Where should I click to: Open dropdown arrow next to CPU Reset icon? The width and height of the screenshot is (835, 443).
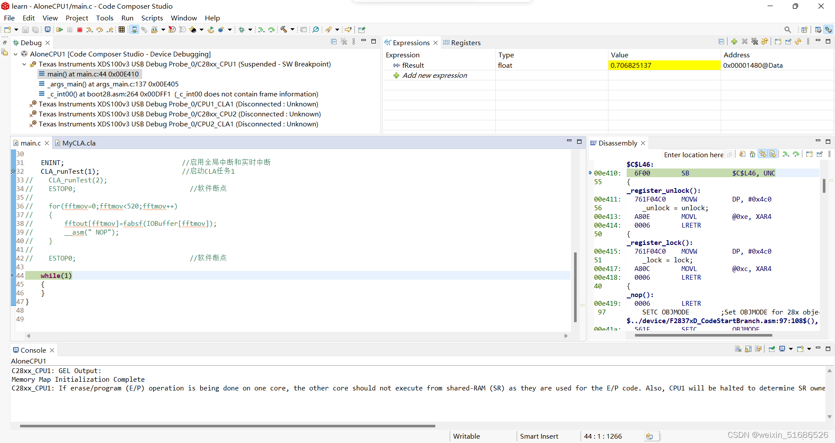[x=201, y=30]
